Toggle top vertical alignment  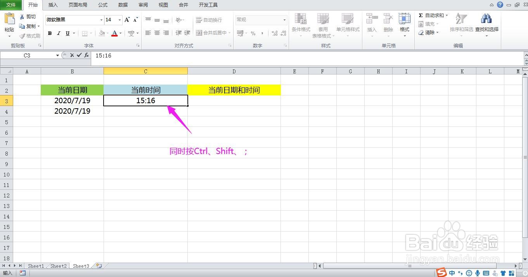click(x=148, y=20)
